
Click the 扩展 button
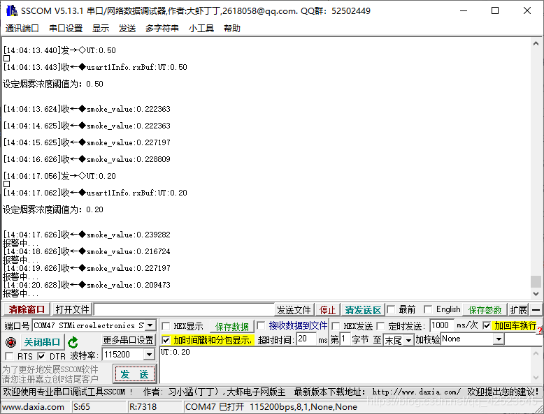click(518, 310)
